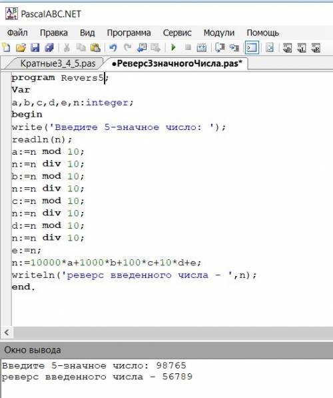The width and height of the screenshot is (333, 398).
Task: Open the Сервис menu
Action: 177,33
